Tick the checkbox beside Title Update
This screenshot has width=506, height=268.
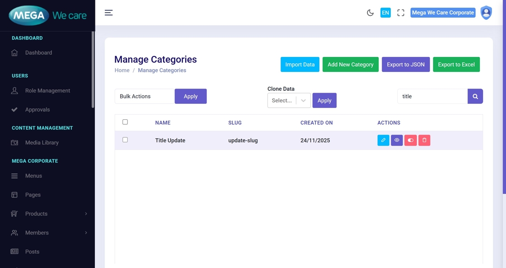[x=125, y=140]
